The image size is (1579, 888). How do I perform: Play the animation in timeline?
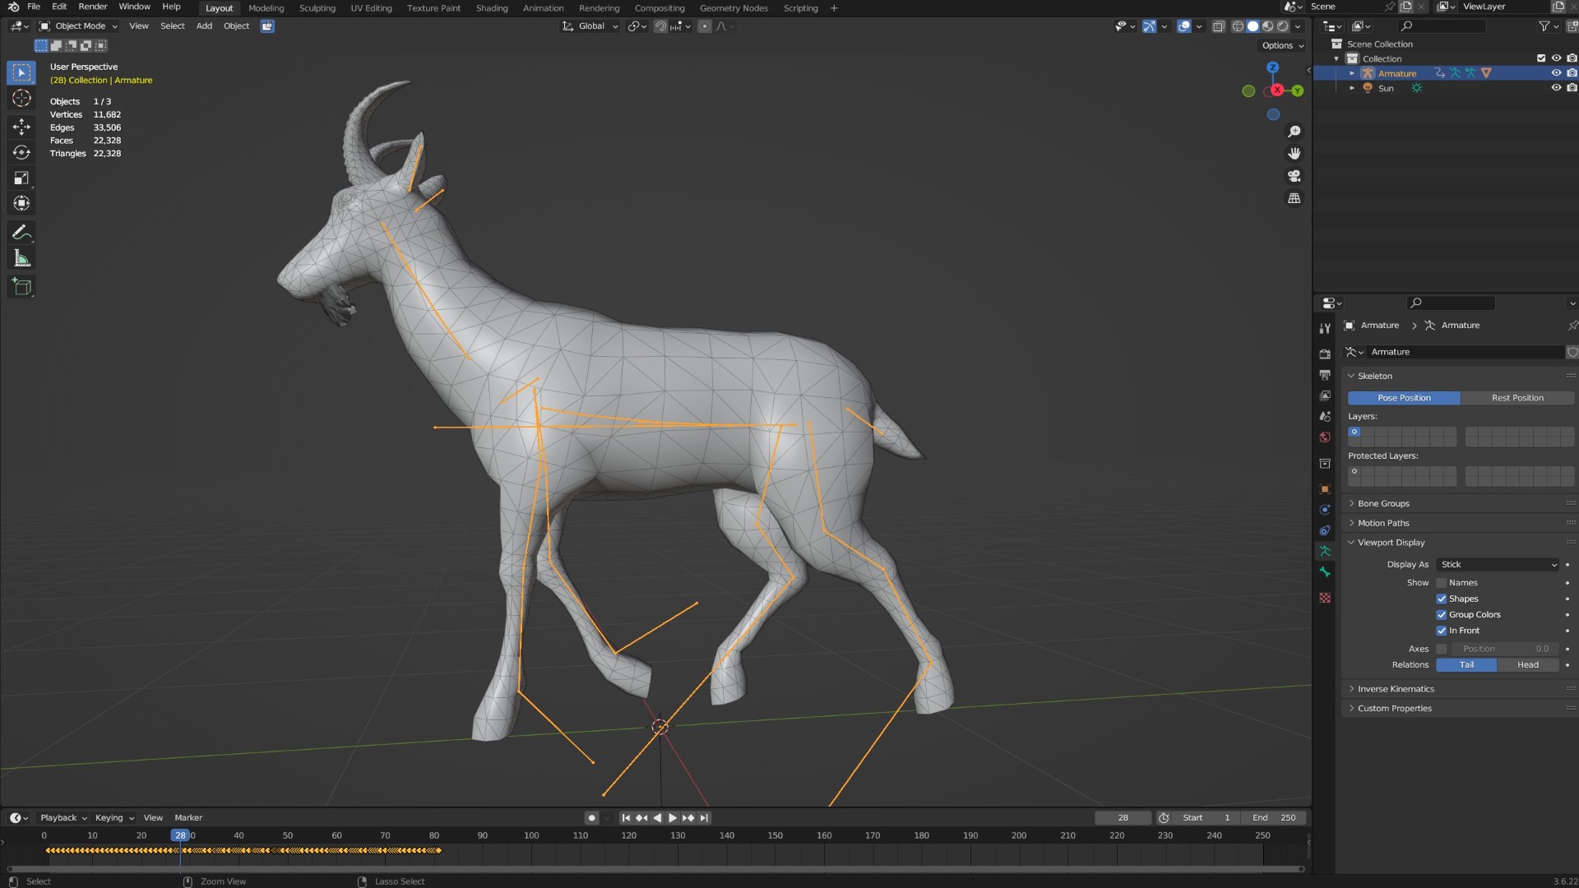(x=673, y=818)
